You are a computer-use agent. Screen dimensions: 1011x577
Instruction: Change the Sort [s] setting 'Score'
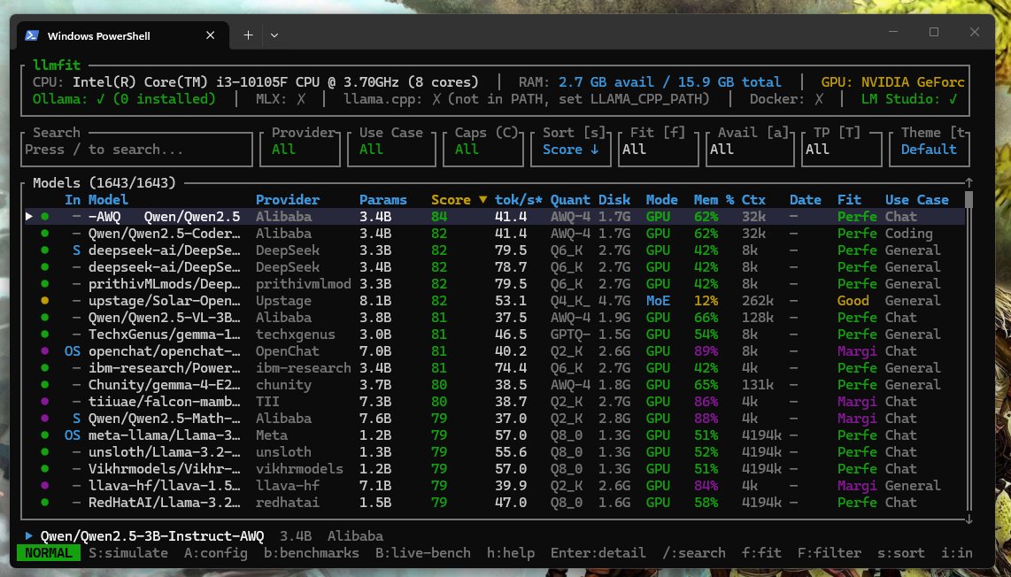[571, 150]
